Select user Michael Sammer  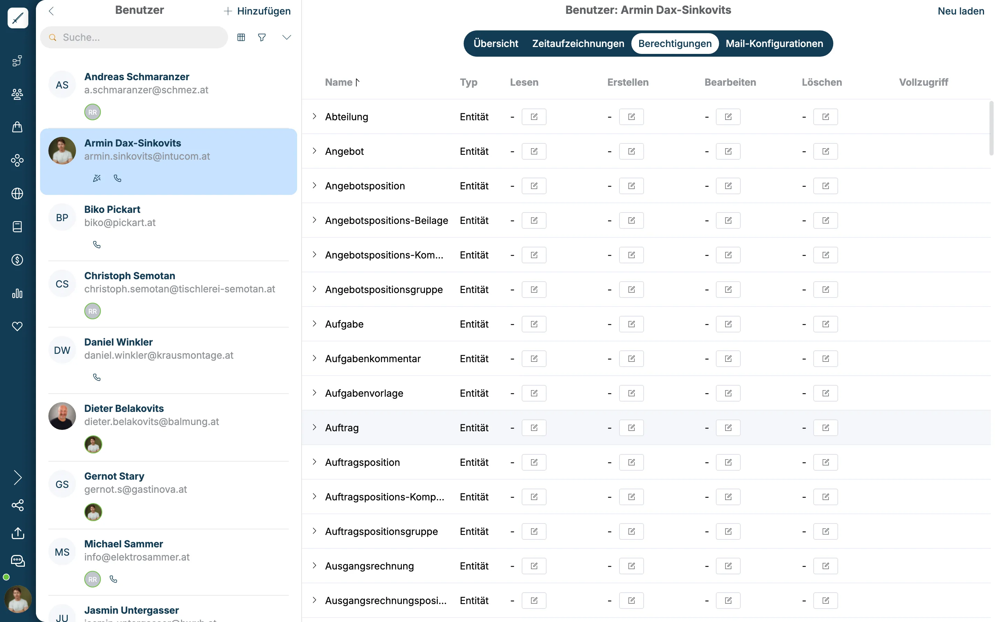point(169,562)
